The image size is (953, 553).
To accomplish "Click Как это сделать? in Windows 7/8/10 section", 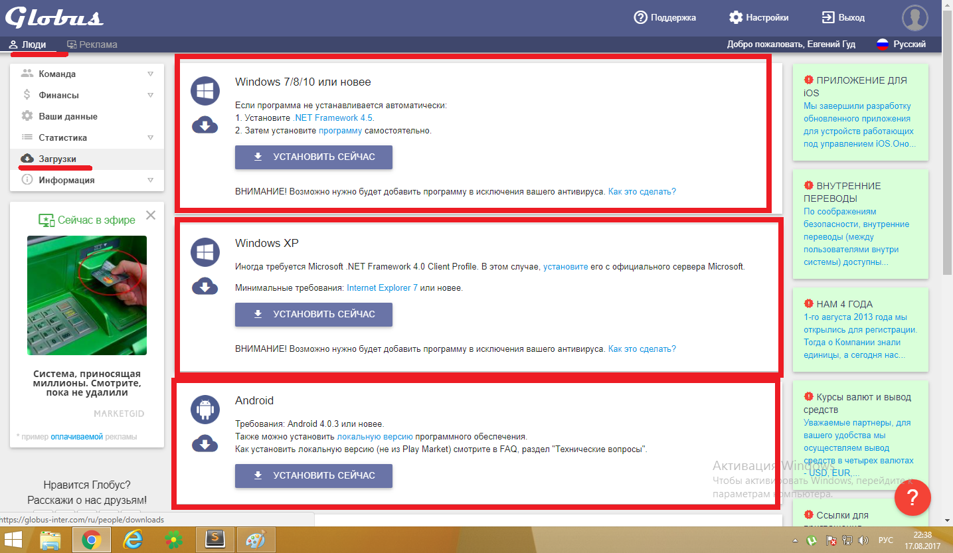I will coord(642,191).
